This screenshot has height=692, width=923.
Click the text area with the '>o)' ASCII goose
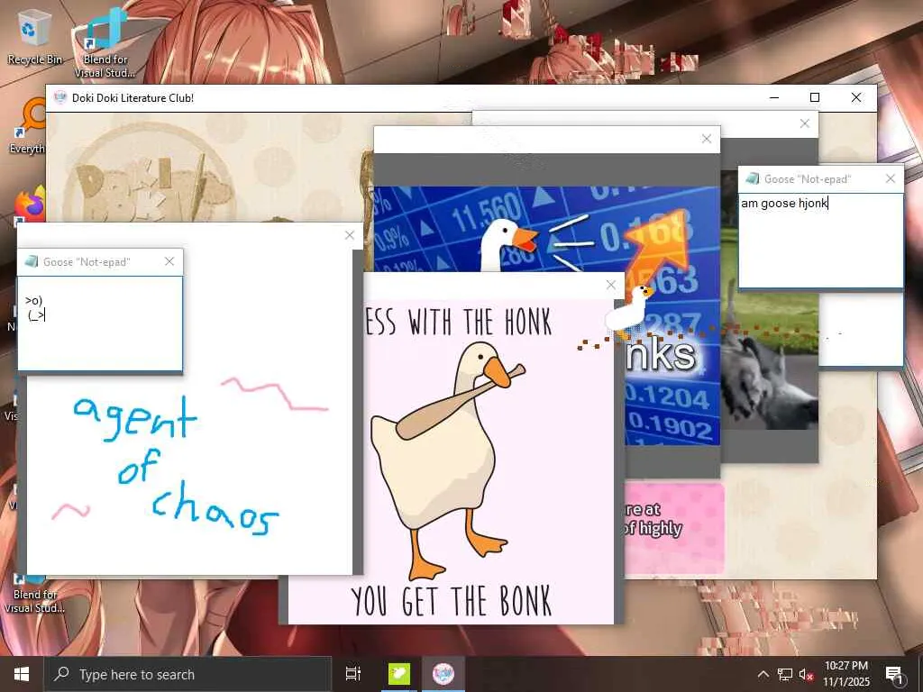coord(100,323)
